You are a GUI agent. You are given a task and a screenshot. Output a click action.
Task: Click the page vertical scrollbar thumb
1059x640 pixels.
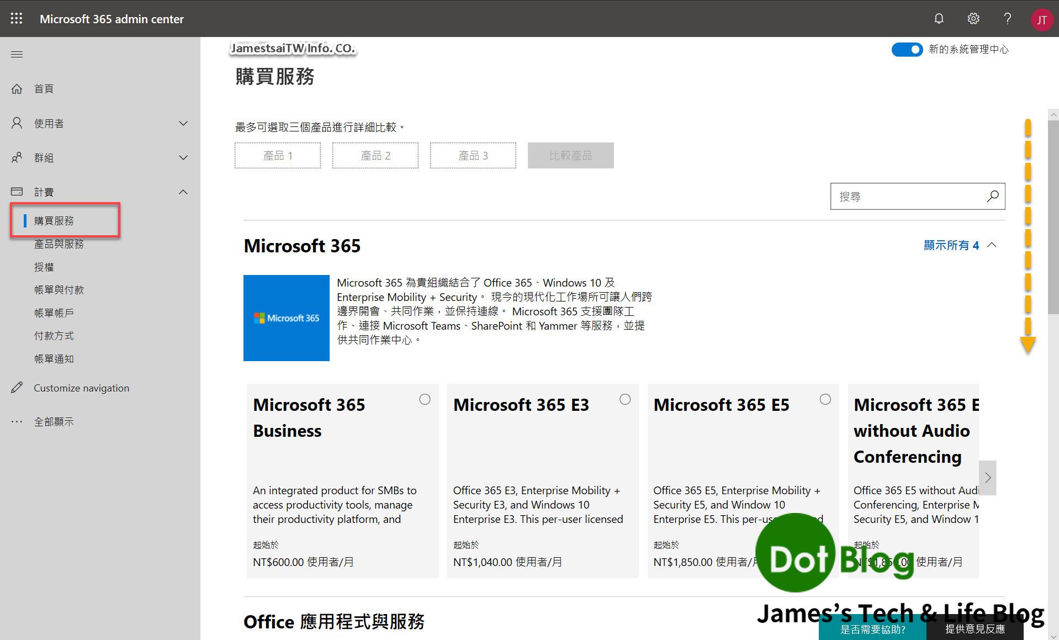coord(1053,216)
